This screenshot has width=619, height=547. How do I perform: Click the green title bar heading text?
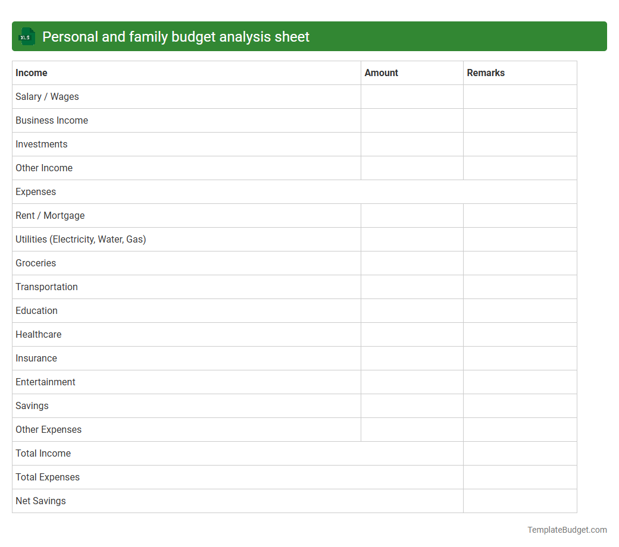(x=176, y=36)
